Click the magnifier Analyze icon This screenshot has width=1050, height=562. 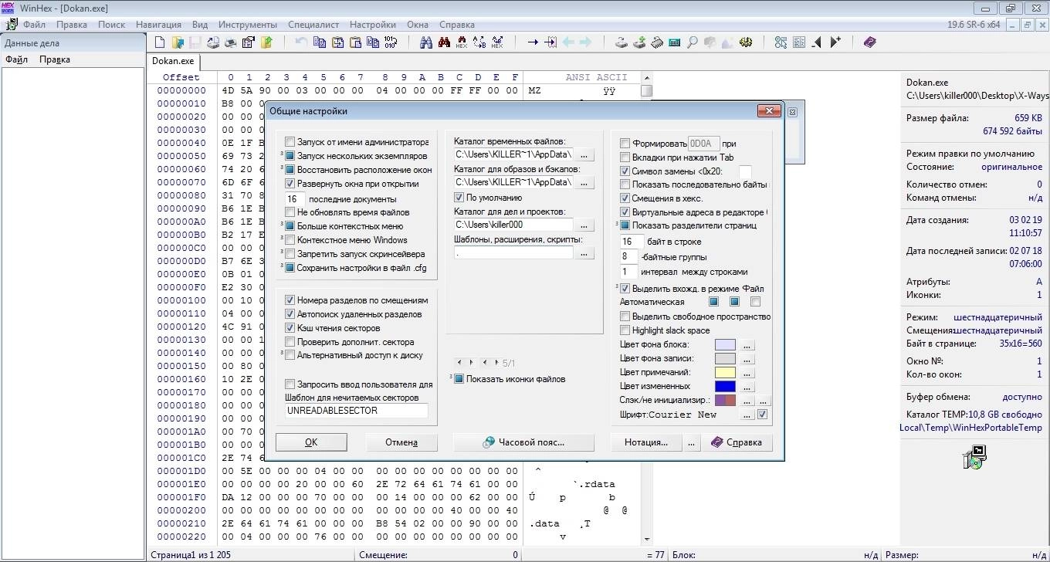tap(692, 42)
